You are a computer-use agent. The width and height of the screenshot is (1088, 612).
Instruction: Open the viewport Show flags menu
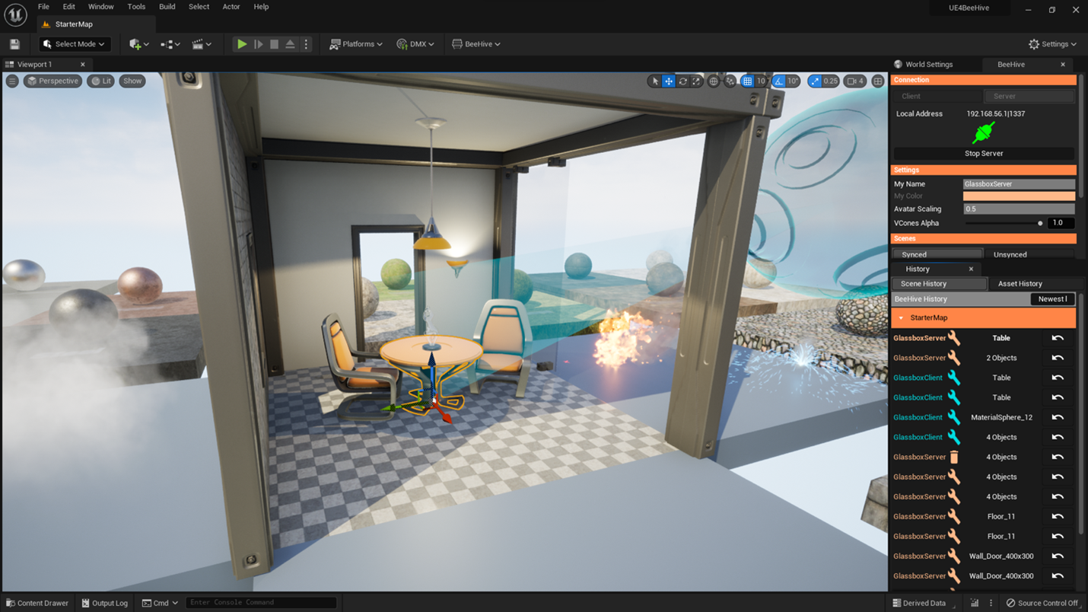tap(132, 81)
